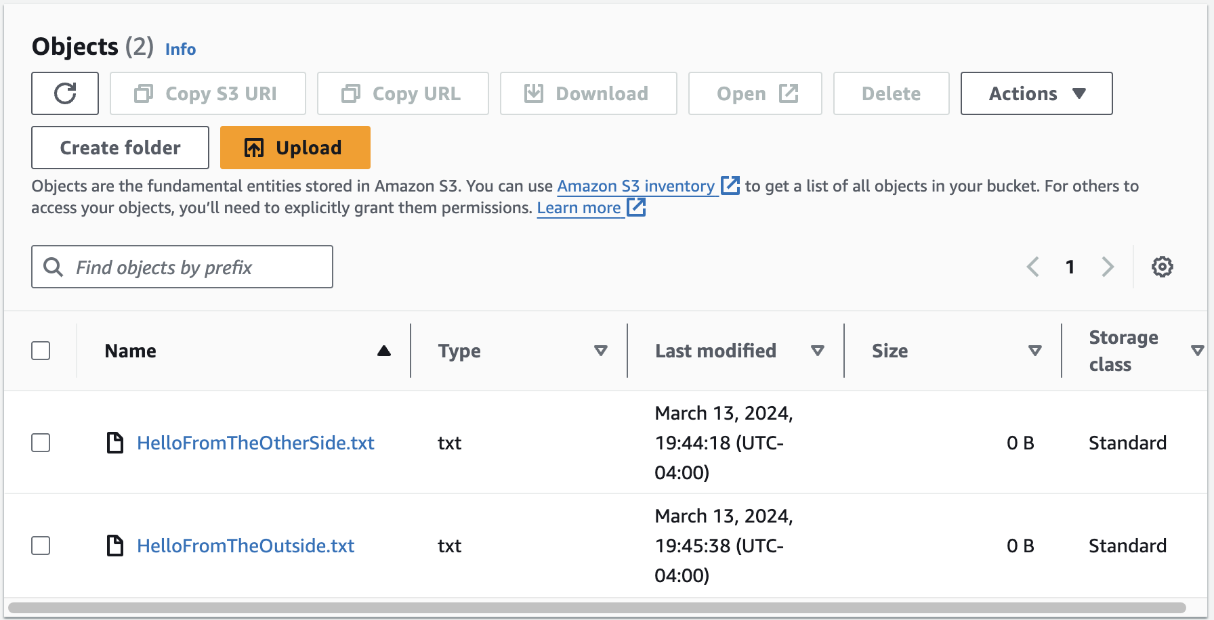Click the Create folder button
The height and width of the screenshot is (620, 1214).
119,148
